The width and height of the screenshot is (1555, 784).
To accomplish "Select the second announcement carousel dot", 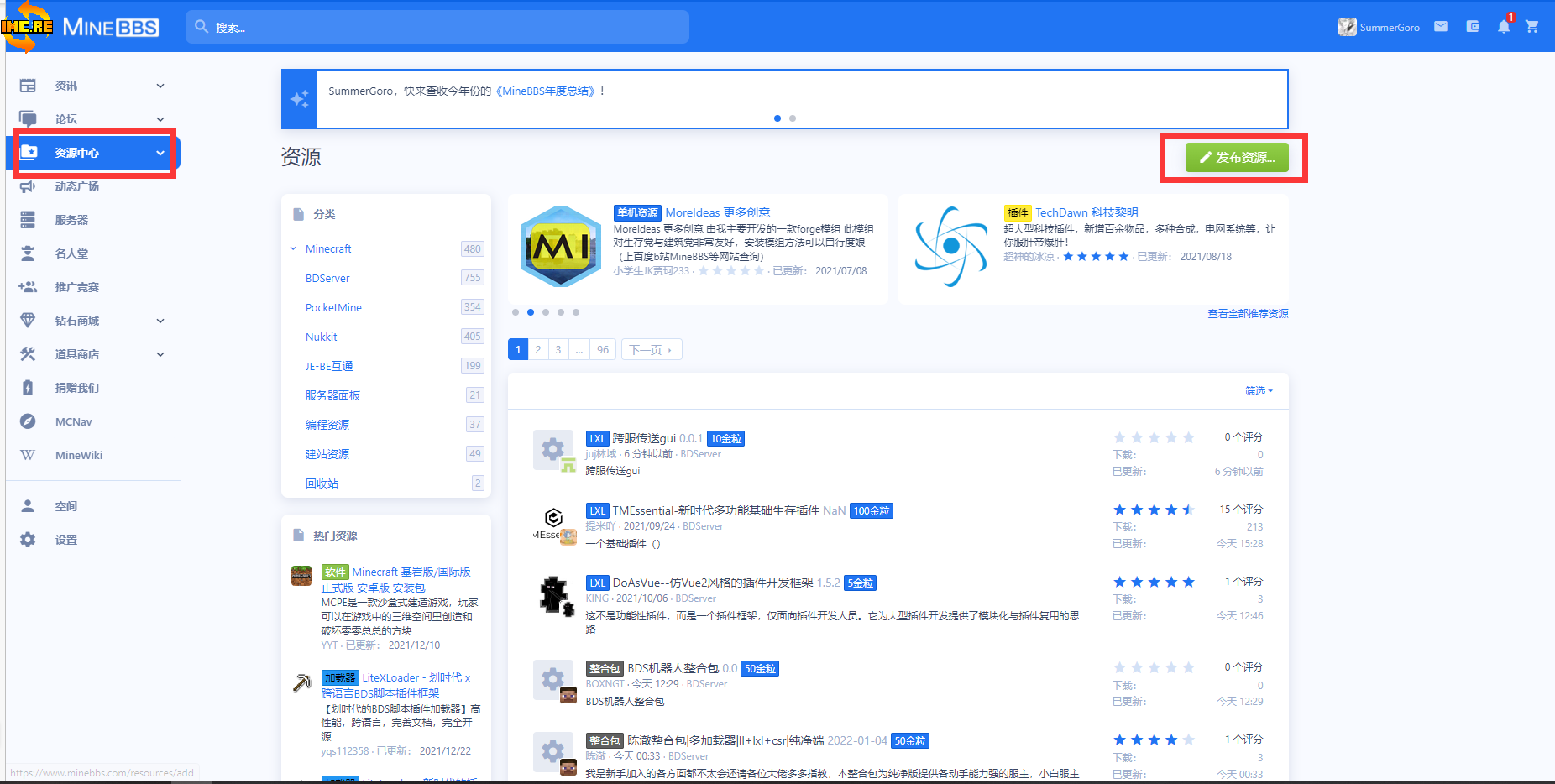I will pyautogui.click(x=793, y=118).
